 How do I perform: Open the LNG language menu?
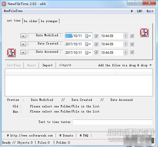click(139, 11)
